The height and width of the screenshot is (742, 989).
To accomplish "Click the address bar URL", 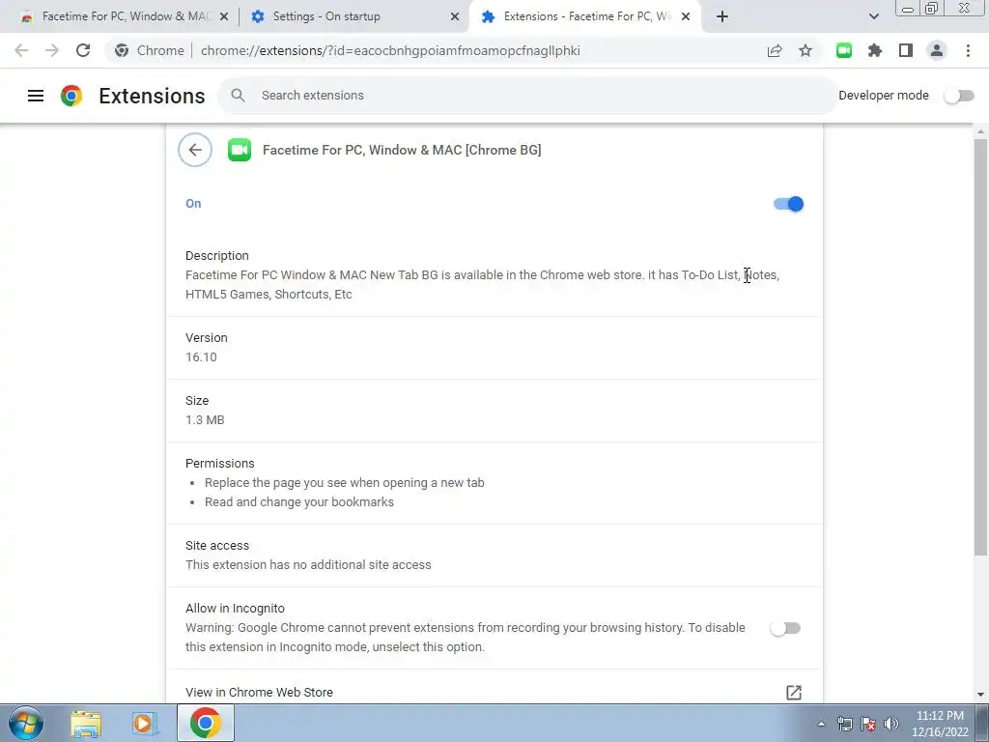I will [x=390, y=50].
